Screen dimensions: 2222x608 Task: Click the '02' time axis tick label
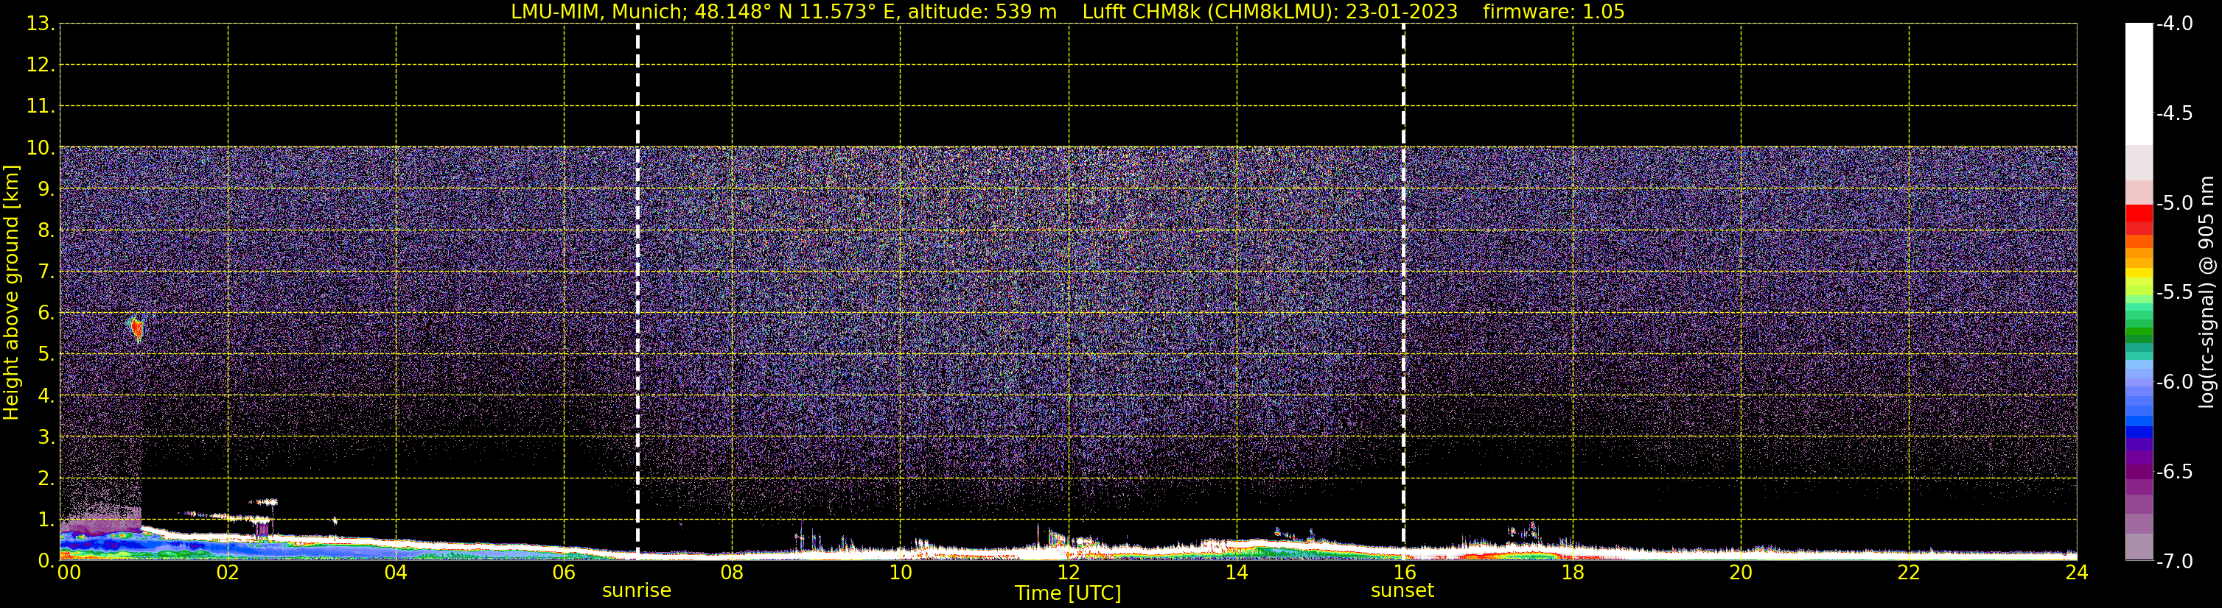coord(227,573)
